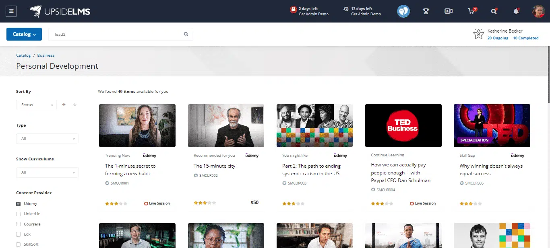The width and height of the screenshot is (550, 248).
Task: Open the 20 Ongoing courses link
Action: (498, 38)
